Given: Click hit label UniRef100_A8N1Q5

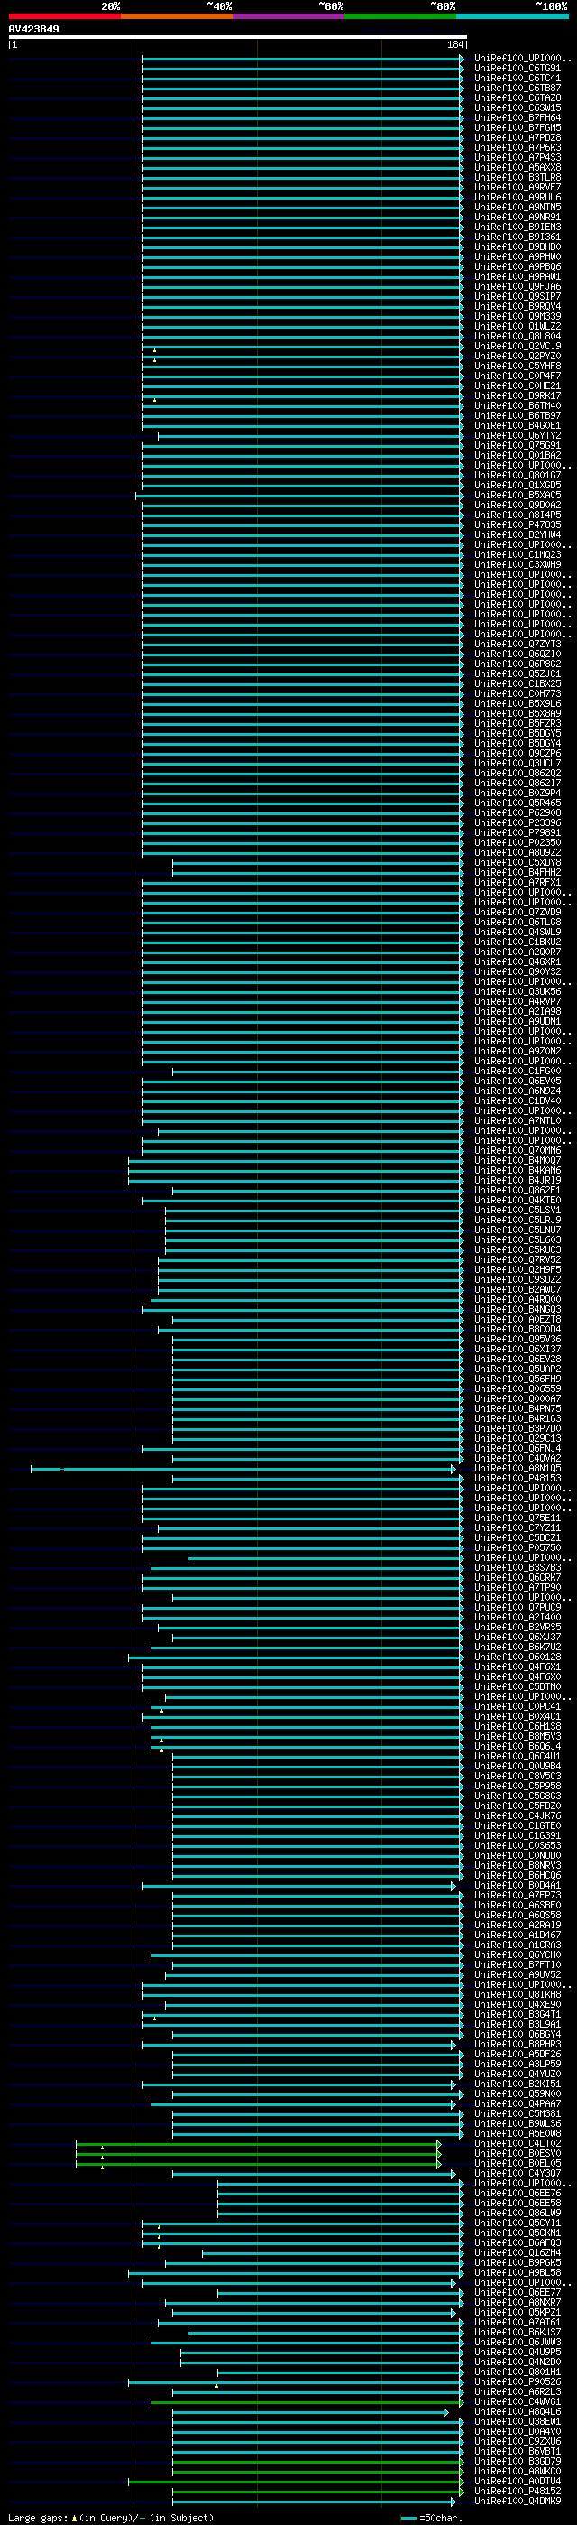Looking at the screenshot, I should click(x=517, y=1469).
